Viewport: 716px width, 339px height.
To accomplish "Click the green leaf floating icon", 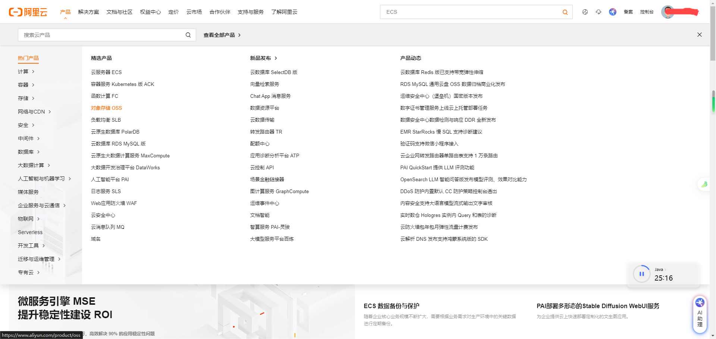I will click(704, 184).
